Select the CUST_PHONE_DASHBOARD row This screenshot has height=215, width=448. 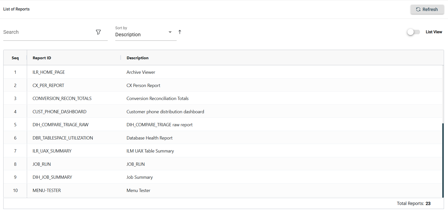point(59,112)
